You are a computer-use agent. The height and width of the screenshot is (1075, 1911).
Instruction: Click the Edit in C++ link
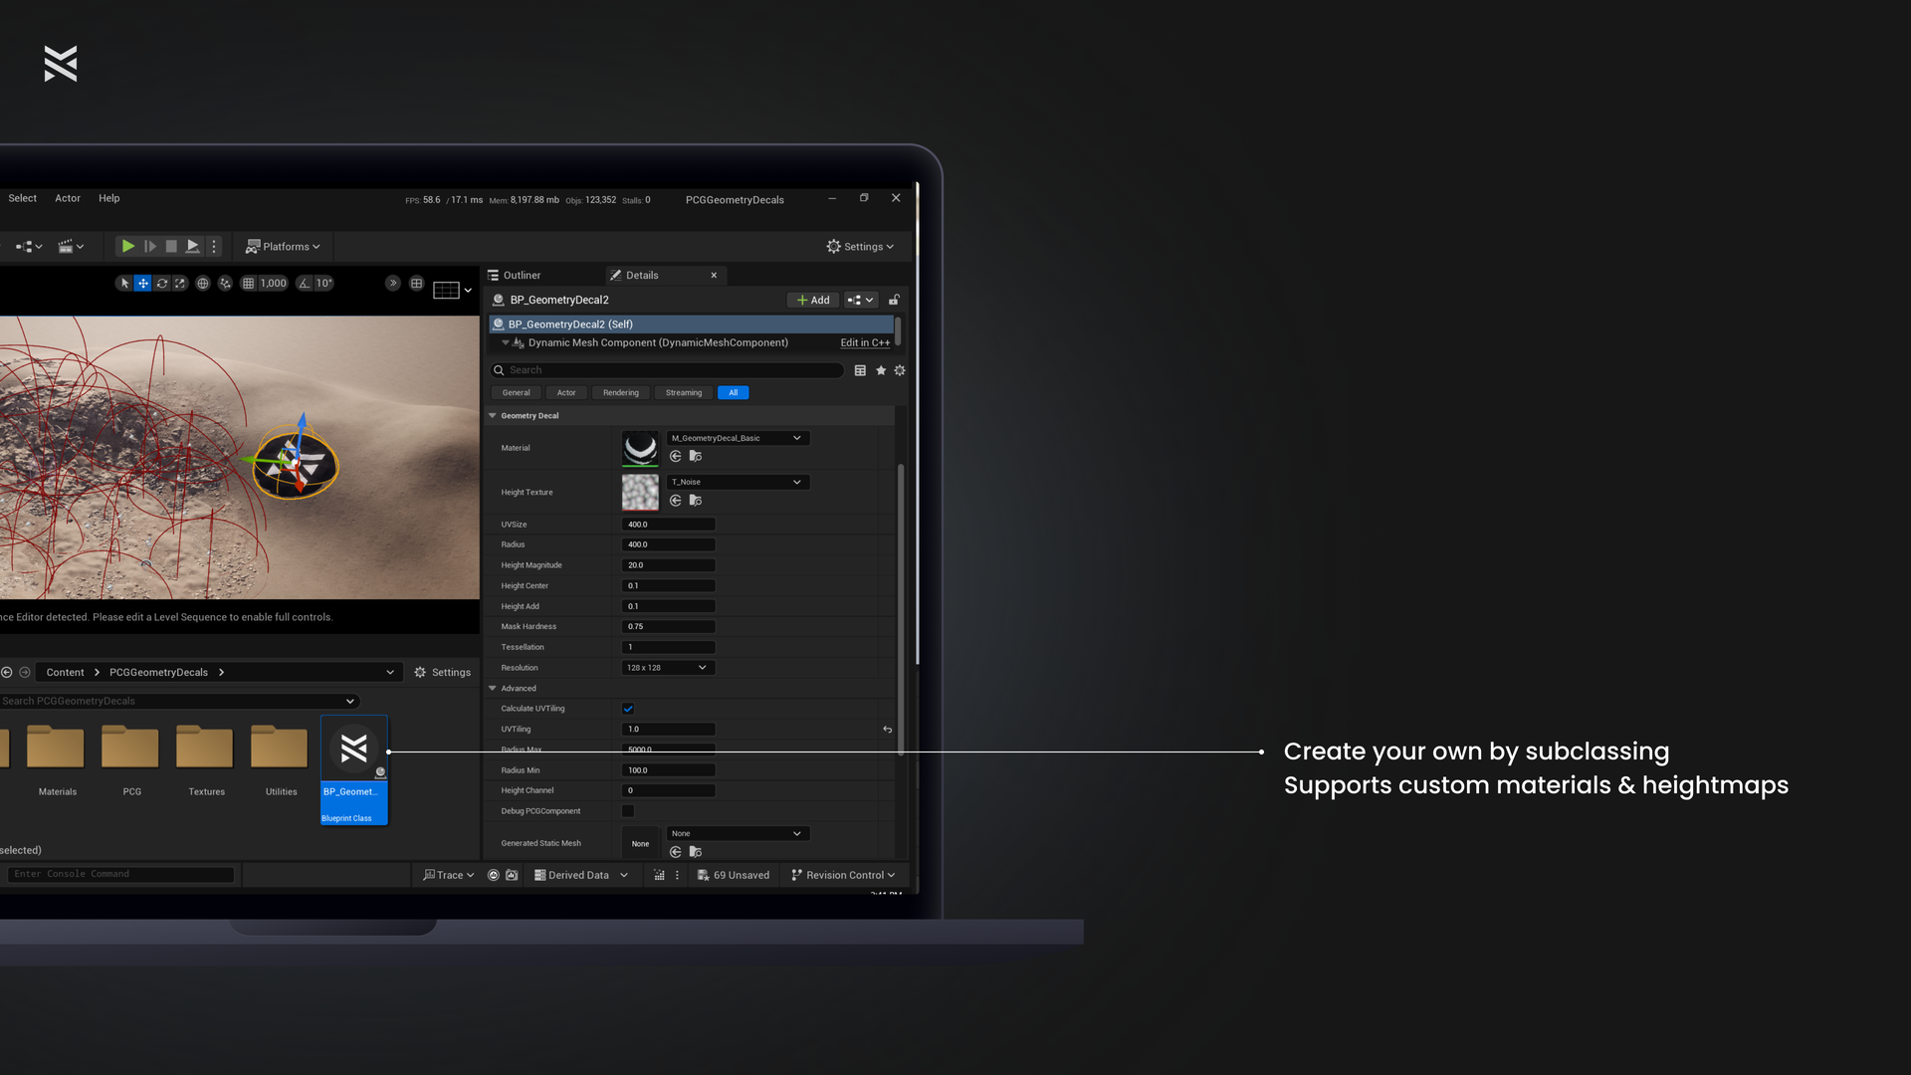pos(865,342)
